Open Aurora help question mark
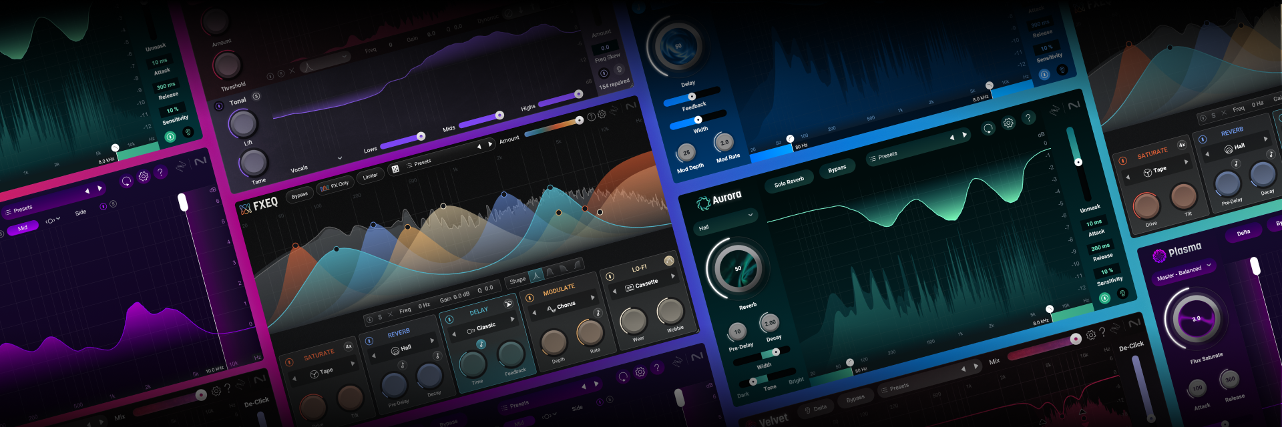Image resolution: width=1282 pixels, height=427 pixels. (1028, 117)
